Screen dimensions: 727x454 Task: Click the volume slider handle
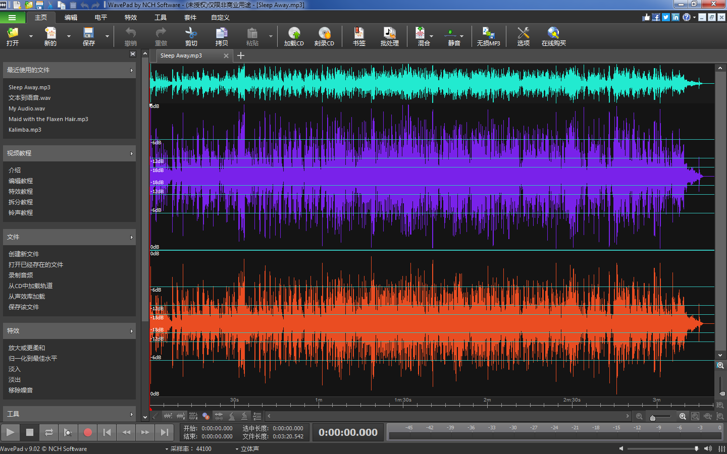pos(697,448)
